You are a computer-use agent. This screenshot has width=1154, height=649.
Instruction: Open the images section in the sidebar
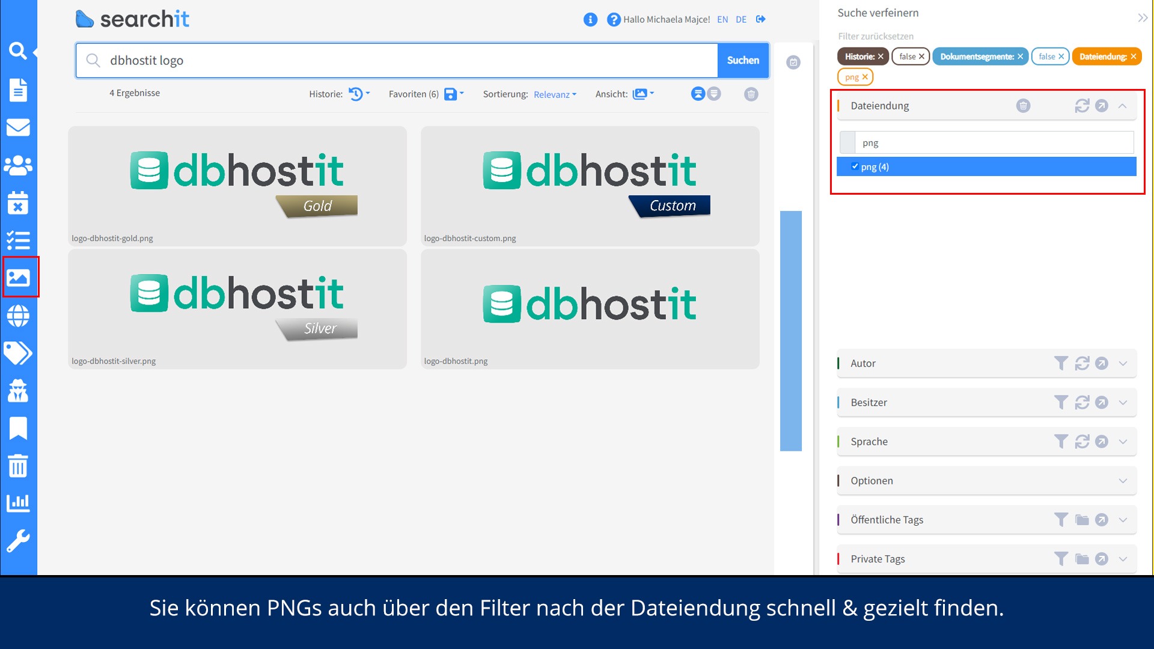(x=18, y=278)
